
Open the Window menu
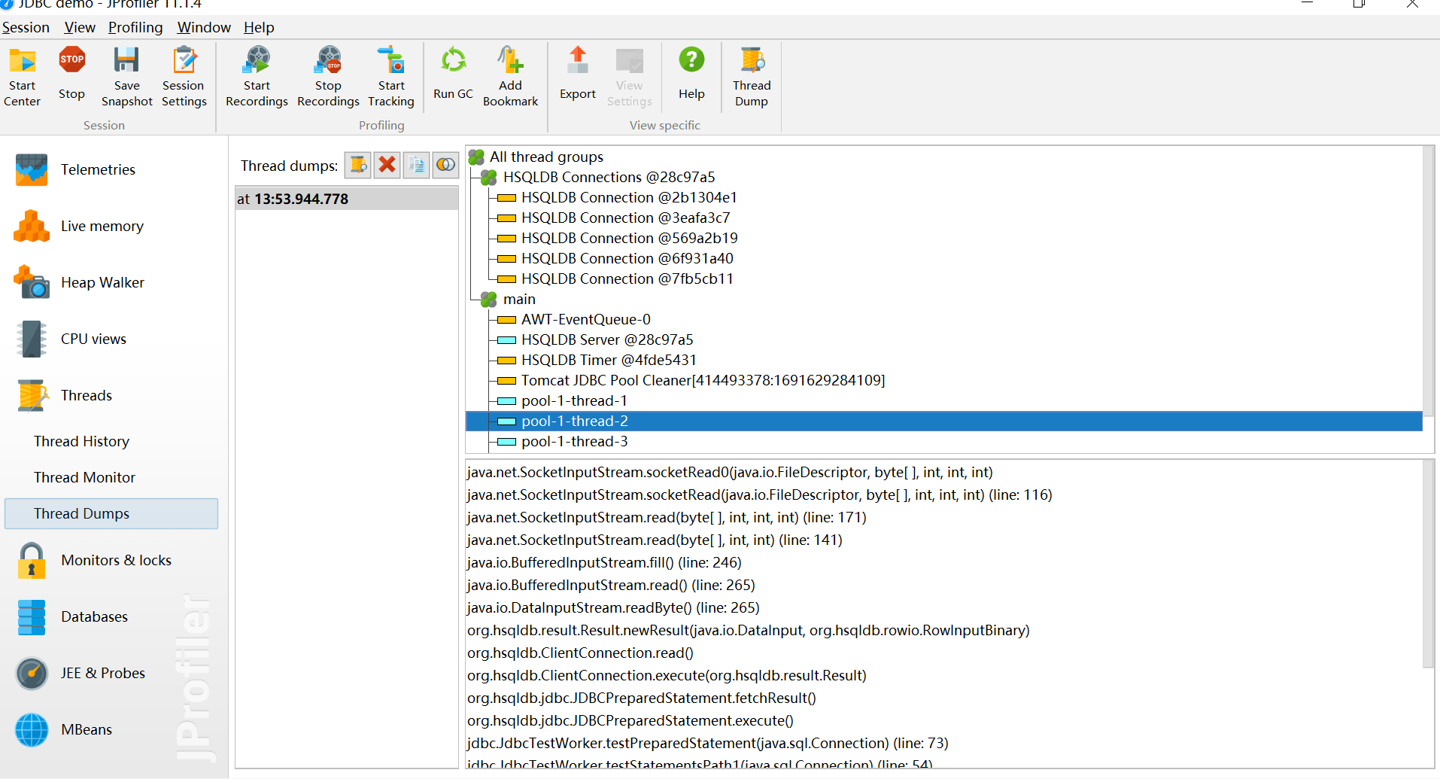(x=204, y=28)
